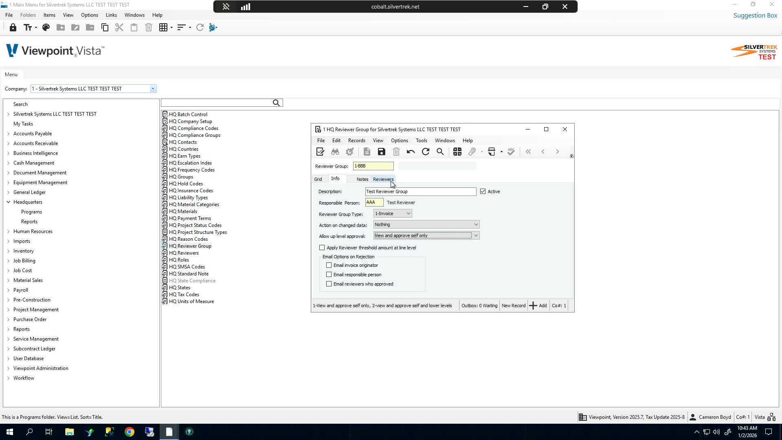Click the binoculars find icon in Reviewer Group toolbar

(x=335, y=152)
